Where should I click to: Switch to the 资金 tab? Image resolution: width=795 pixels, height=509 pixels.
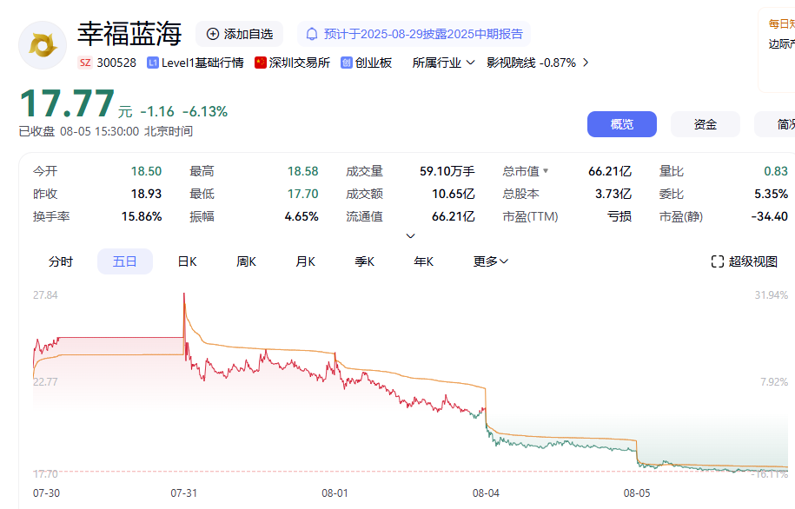coord(705,123)
